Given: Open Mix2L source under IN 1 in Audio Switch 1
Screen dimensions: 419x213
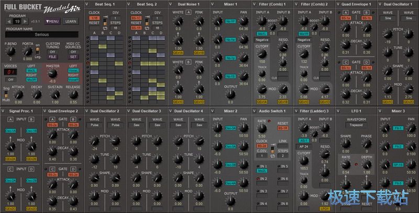Looking at the screenshot, I should coord(262,171).
